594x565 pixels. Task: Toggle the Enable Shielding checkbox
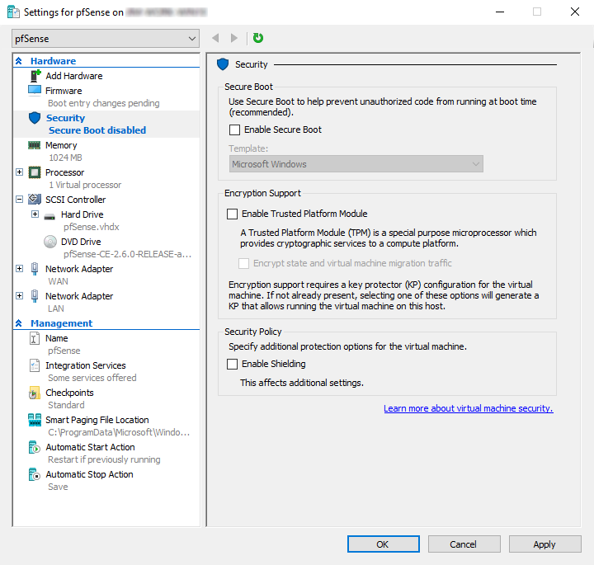pos(233,364)
